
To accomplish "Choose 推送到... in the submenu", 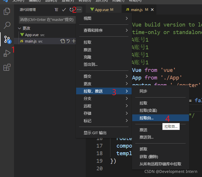I will coord(160,137).
